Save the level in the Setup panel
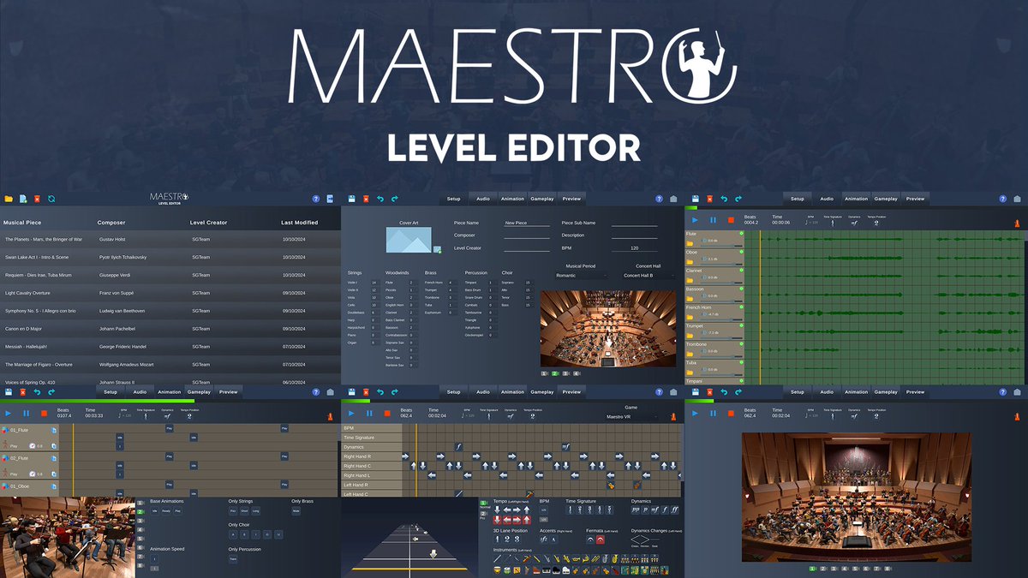The width and height of the screenshot is (1028, 578). pos(351,199)
